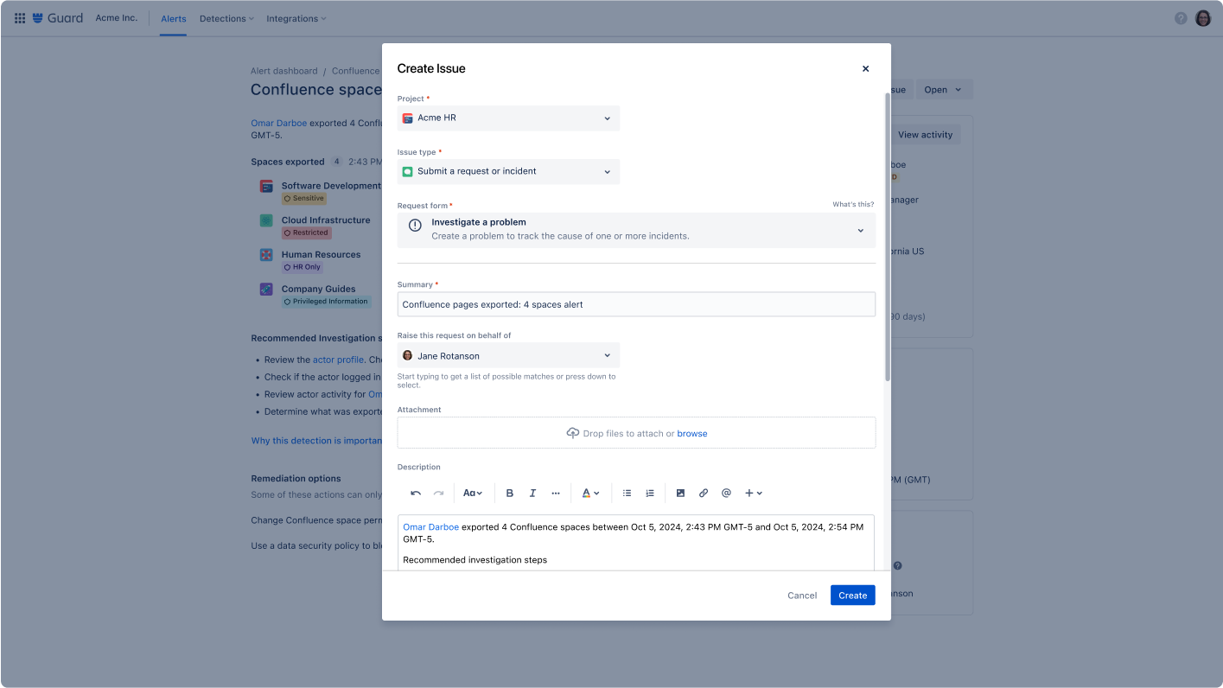Open the text color picker icon
The width and height of the screenshot is (1223, 688).
[589, 493]
